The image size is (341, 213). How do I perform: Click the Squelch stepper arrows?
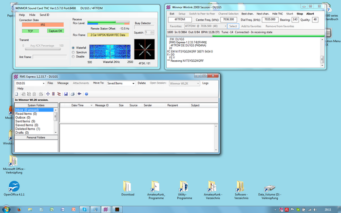coord(152,33)
